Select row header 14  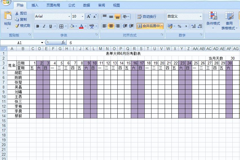click(3, 116)
